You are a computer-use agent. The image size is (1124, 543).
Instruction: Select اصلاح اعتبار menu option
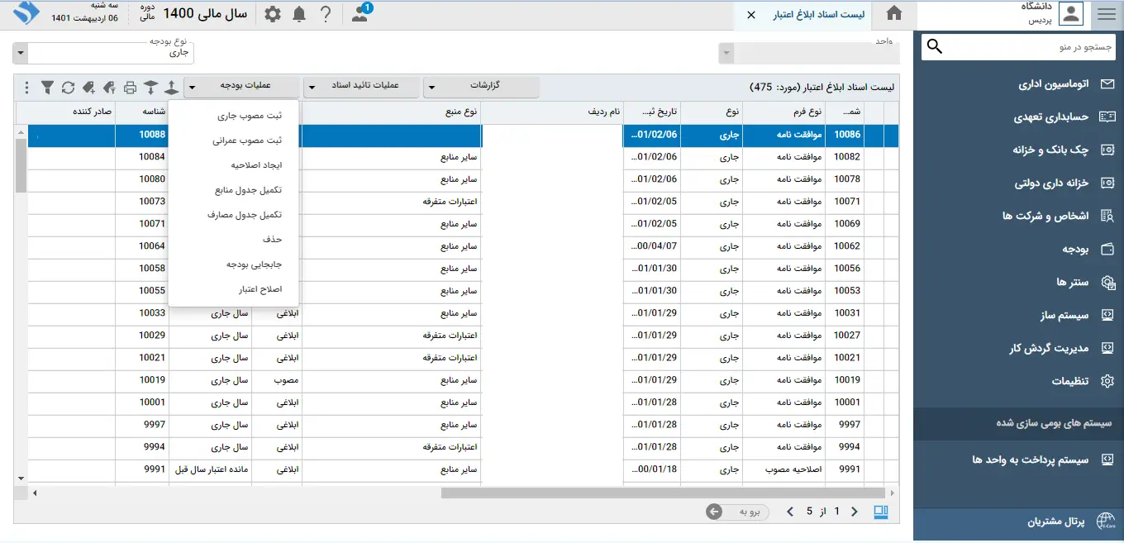(x=260, y=289)
